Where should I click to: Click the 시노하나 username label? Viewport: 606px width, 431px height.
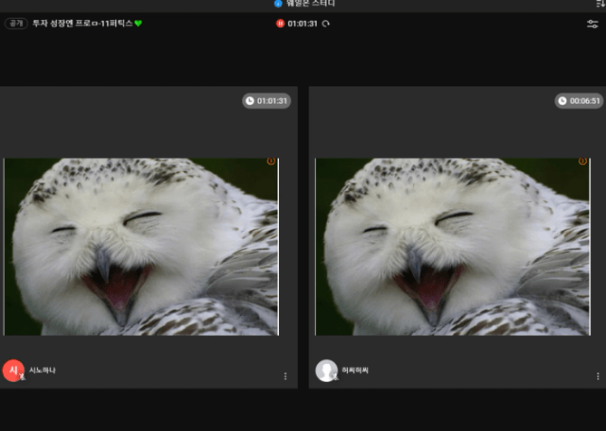click(42, 370)
